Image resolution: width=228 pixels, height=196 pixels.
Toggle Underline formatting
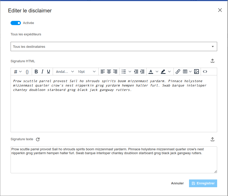tap(49, 72)
